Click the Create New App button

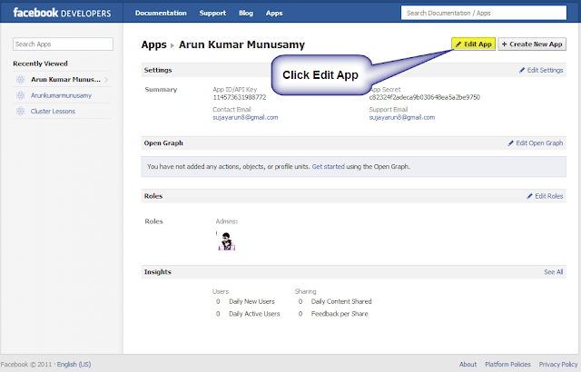click(x=532, y=44)
